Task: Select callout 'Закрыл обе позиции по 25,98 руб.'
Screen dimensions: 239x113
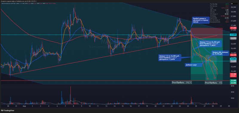Action: (x=220, y=53)
